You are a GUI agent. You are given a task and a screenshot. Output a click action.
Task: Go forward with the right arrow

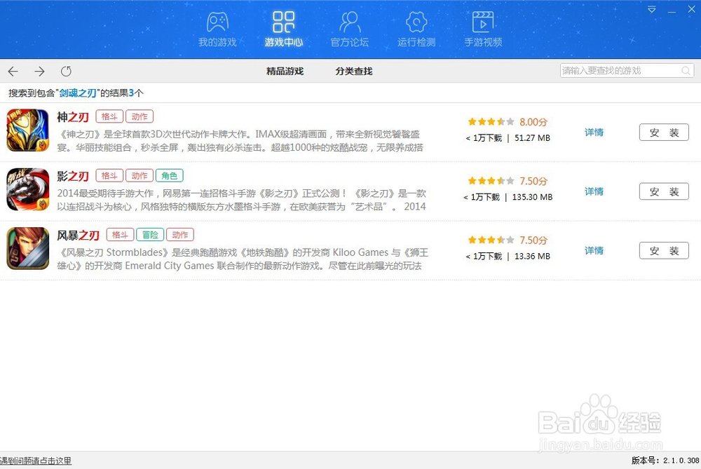click(39, 71)
